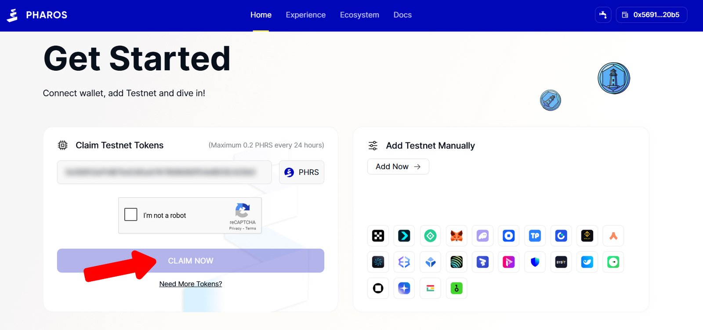Select the MetaMask fox wallet icon
Screen dimensions: 703x330
point(457,236)
